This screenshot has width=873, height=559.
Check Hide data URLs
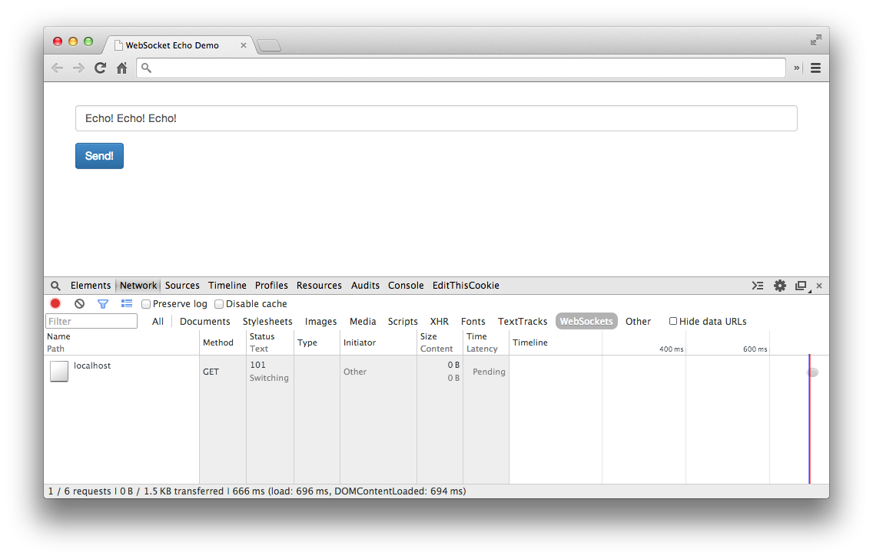673,321
